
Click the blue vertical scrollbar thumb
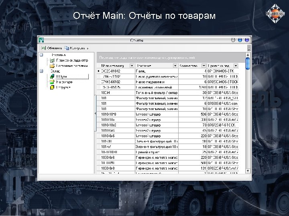coord(248,64)
